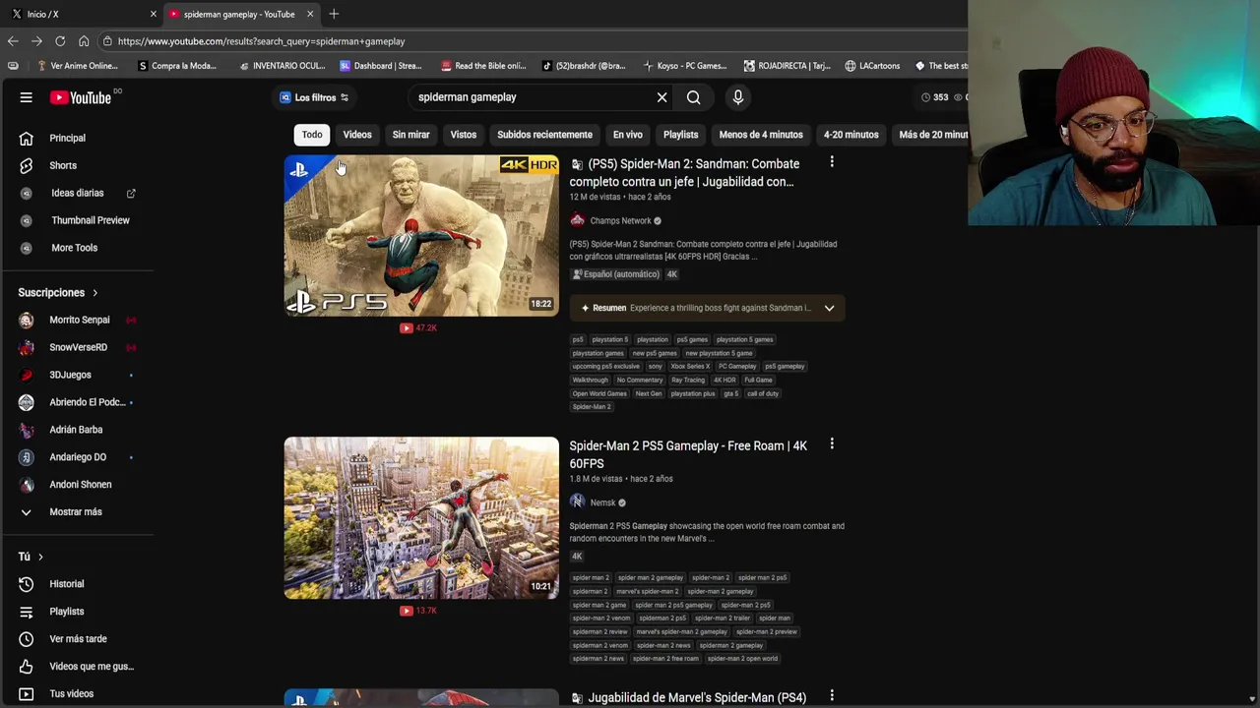
Task: Open Ver más tarde in the sidebar
Action: click(77, 639)
